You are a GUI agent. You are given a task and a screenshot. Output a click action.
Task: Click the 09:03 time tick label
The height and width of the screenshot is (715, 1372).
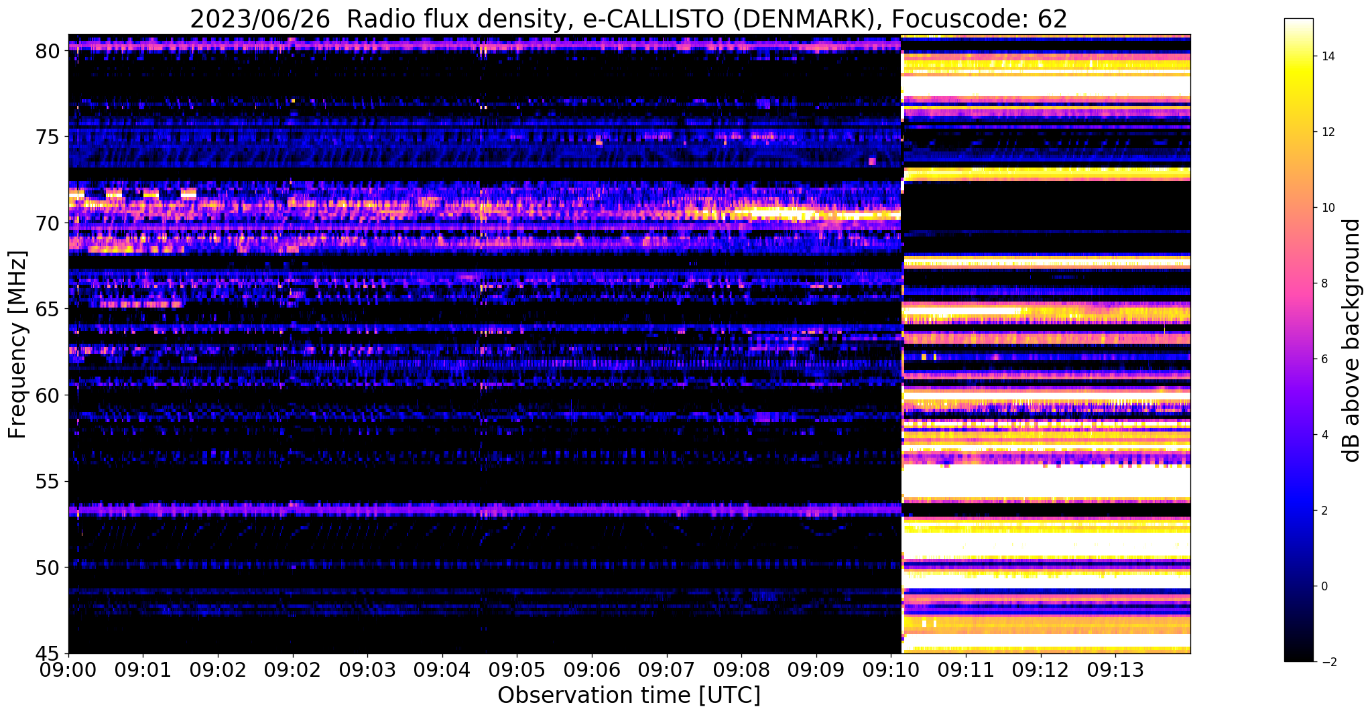pos(367,669)
